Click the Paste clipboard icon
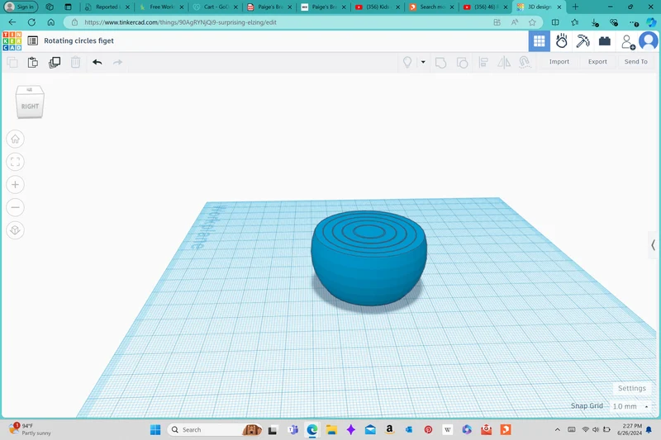This screenshot has height=440, width=661. (x=33, y=62)
